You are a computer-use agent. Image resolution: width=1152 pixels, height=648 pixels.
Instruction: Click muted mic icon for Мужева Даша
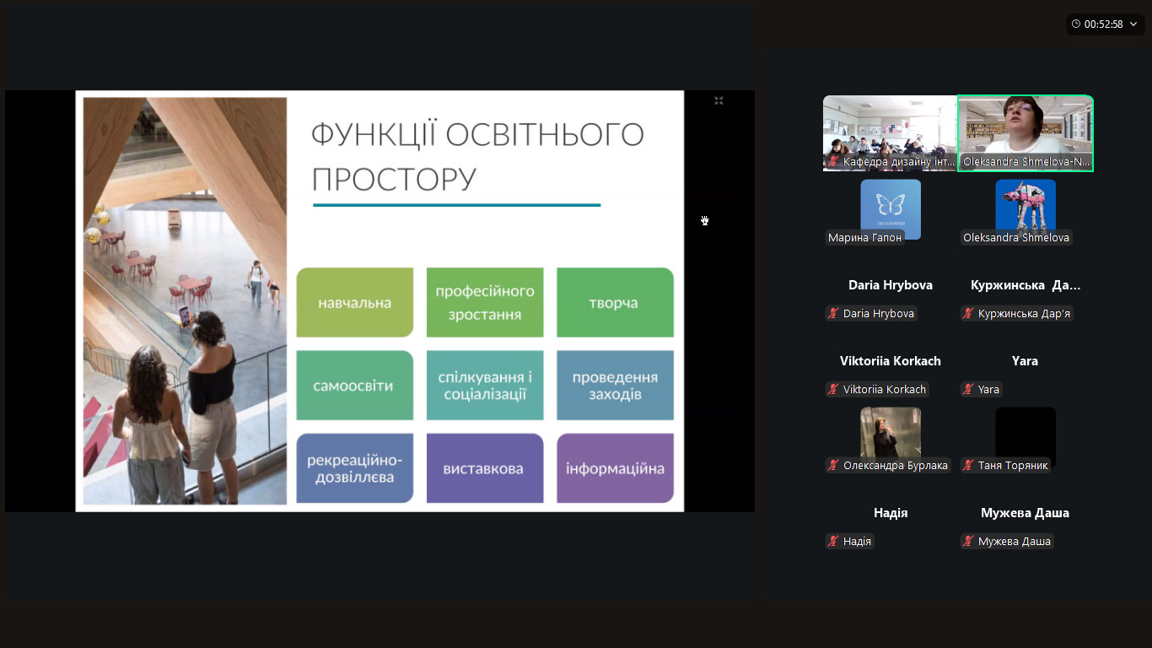click(968, 542)
